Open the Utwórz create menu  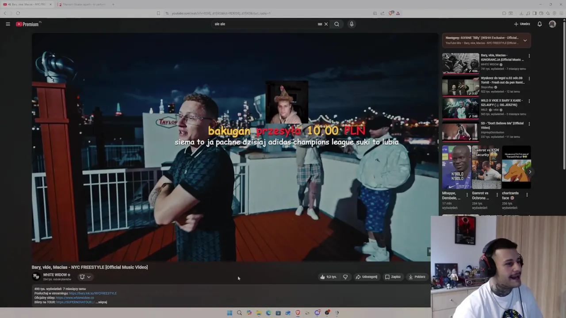click(x=522, y=24)
